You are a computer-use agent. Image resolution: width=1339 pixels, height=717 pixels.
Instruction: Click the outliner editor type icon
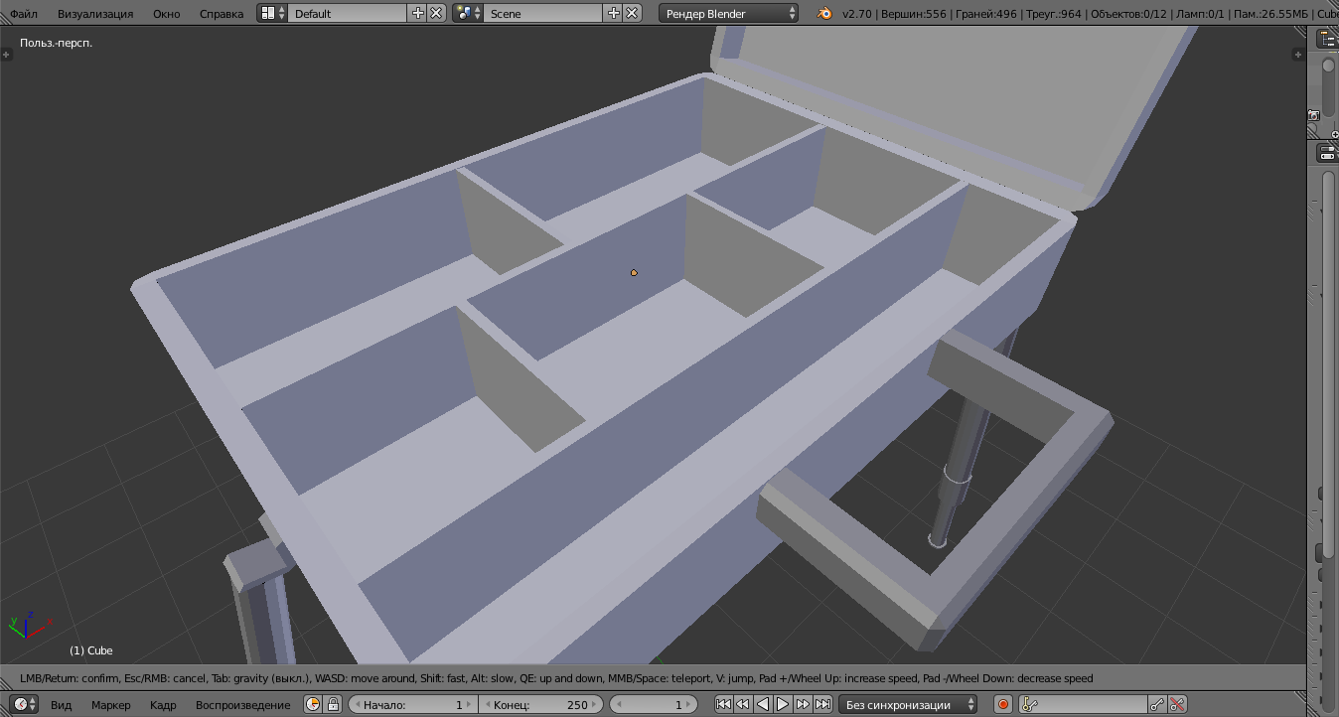click(1327, 39)
